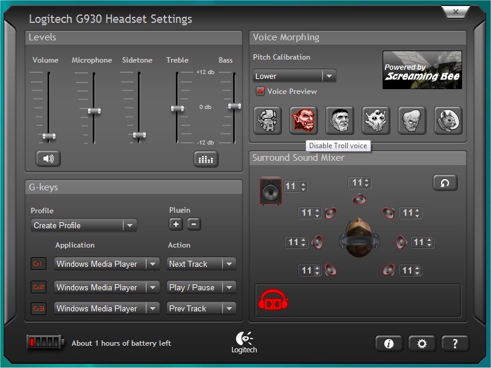
Task: Click the side left speaker icon
Action: coord(317,242)
